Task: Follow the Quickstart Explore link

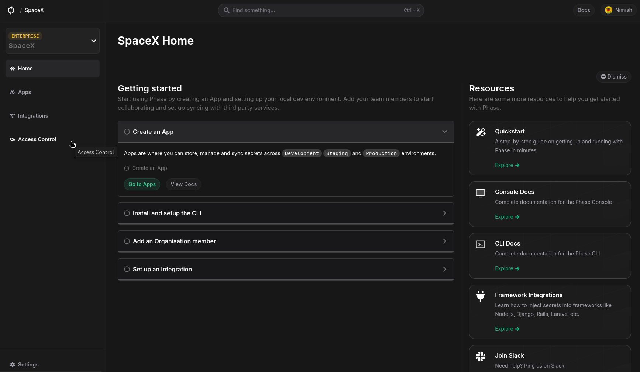Action: [x=507, y=165]
